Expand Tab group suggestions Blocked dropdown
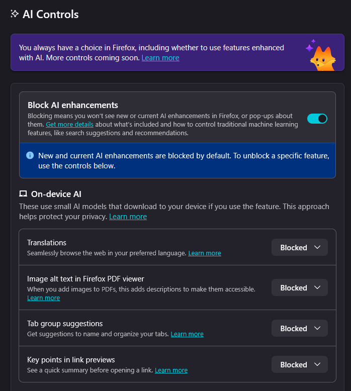This screenshot has height=391, width=351. pos(300,329)
